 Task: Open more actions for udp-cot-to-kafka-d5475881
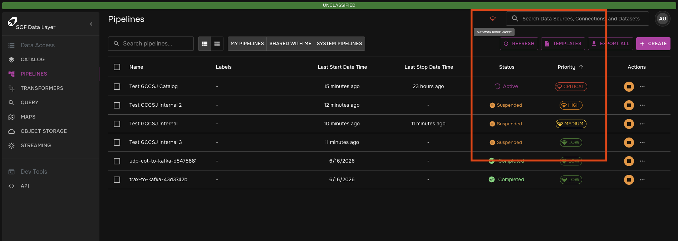coord(642,161)
